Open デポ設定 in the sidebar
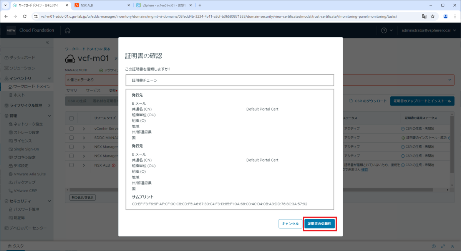The width and height of the screenshot is (461, 251). point(18,166)
